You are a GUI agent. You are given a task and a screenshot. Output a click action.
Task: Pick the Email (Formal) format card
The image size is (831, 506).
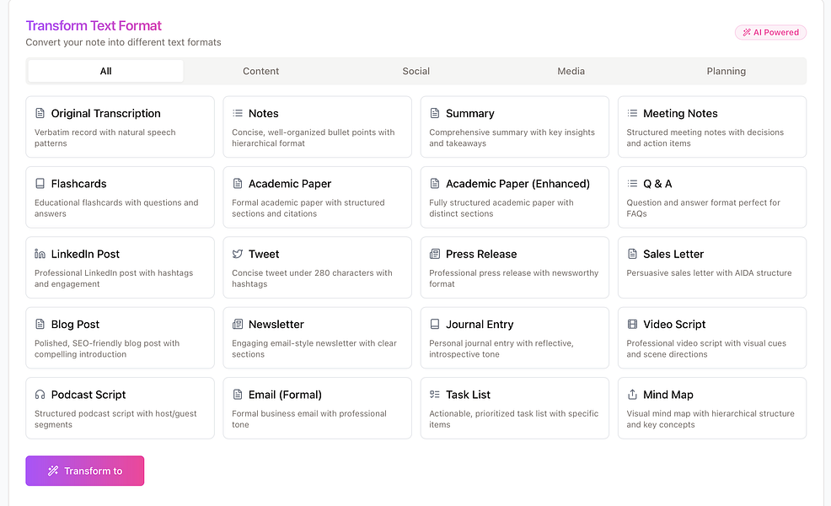point(317,408)
